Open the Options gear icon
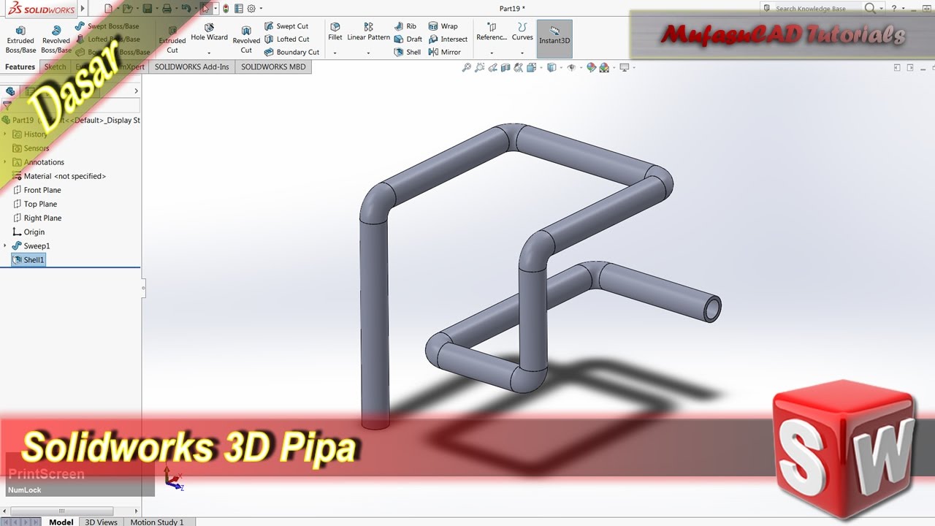 click(251, 9)
